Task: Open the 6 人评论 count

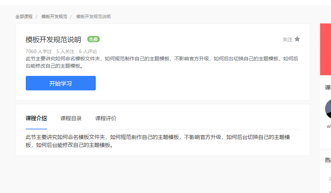Action: pos(88,51)
